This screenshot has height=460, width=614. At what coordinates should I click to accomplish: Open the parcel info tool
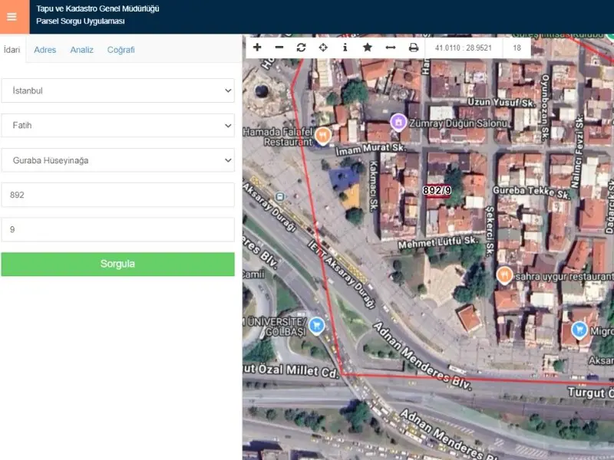tap(345, 48)
